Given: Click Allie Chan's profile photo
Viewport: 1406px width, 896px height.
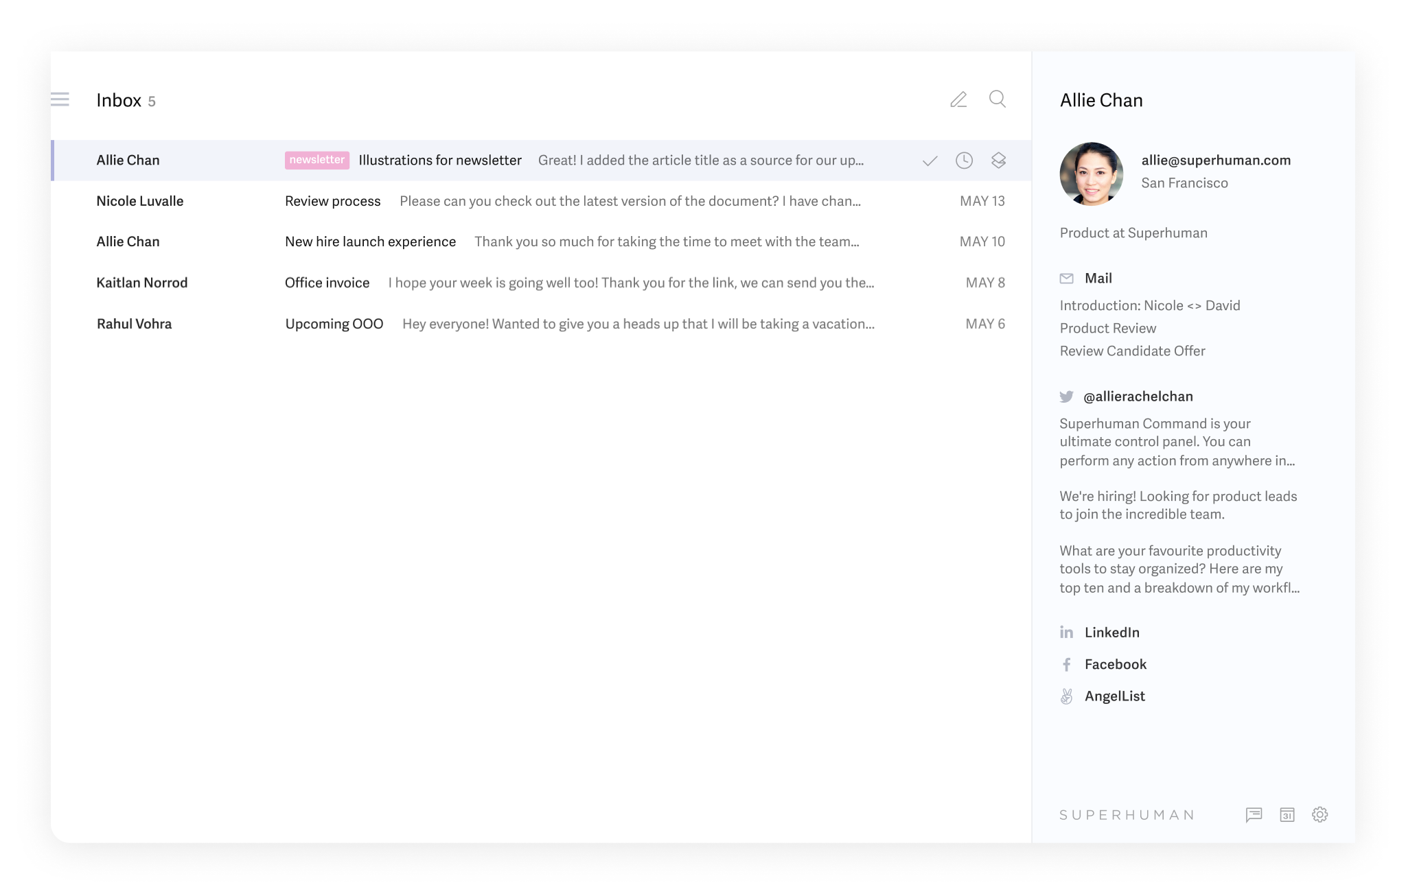Looking at the screenshot, I should [1091, 174].
